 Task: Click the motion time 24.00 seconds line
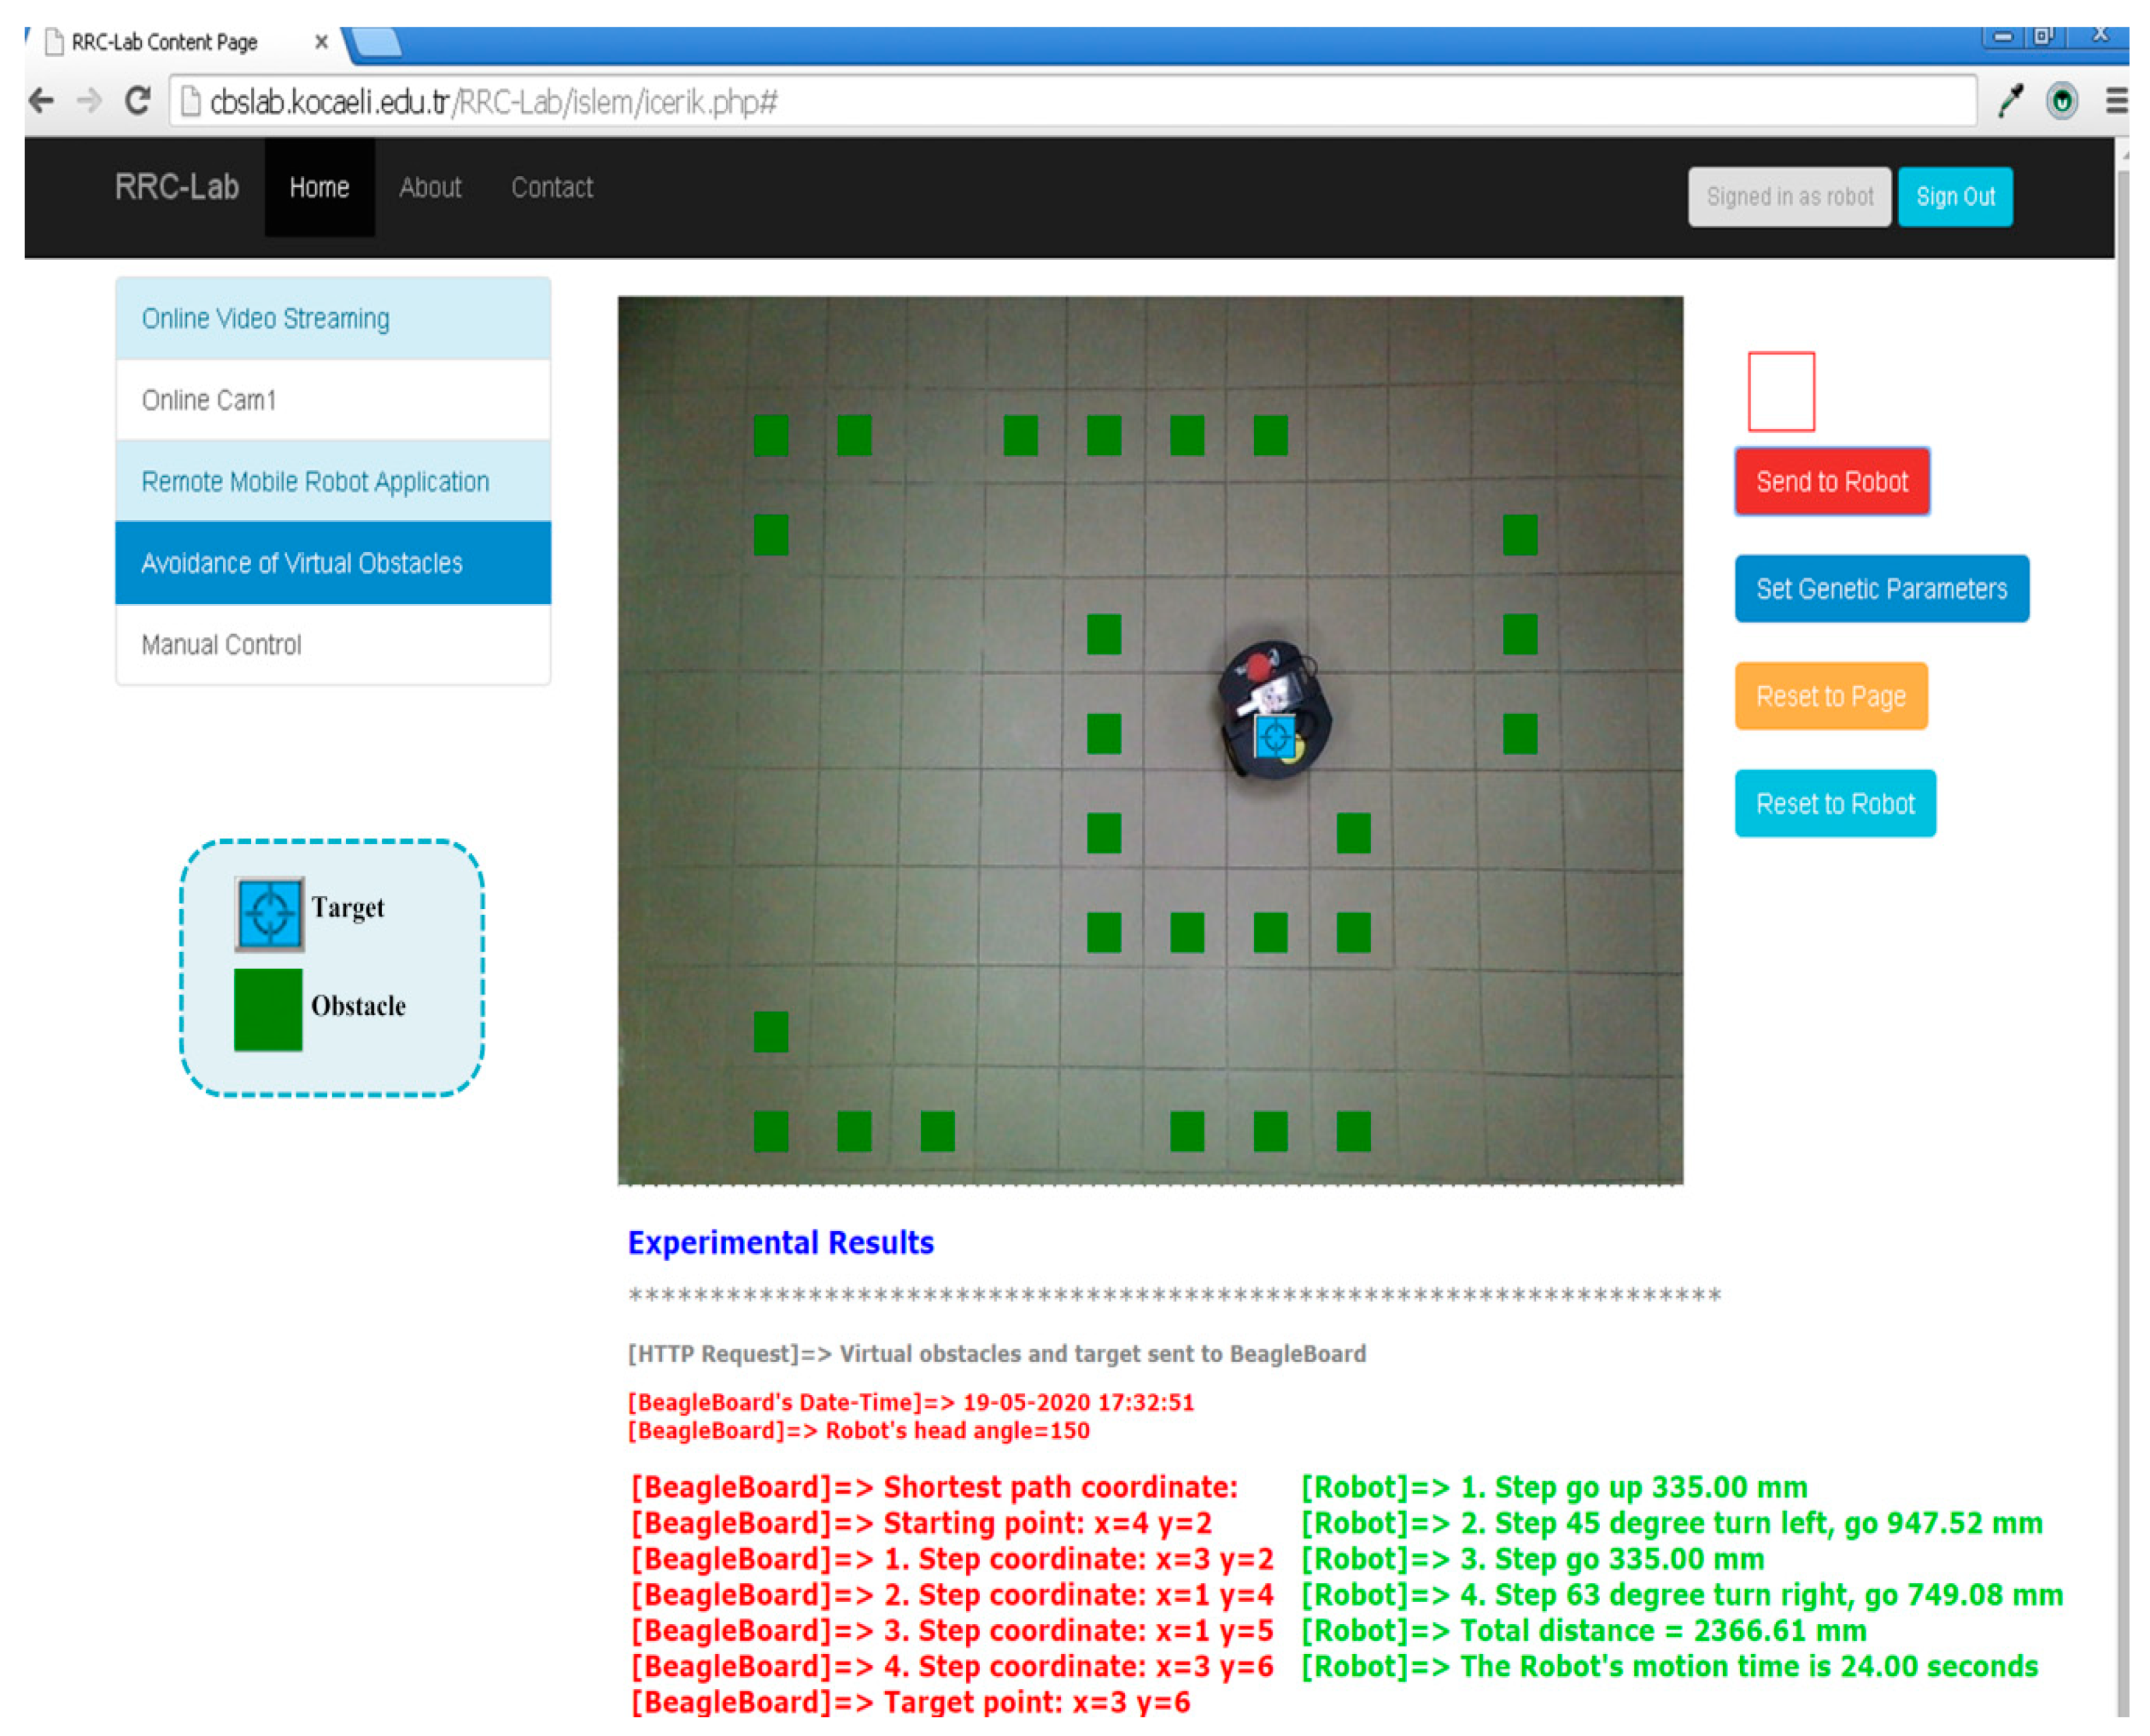[x=1669, y=1666]
